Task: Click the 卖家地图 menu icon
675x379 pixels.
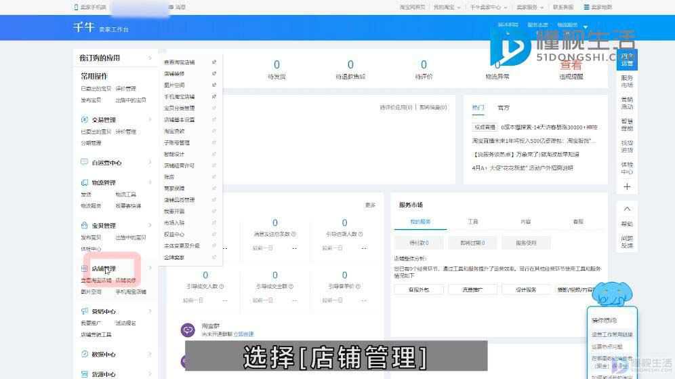Action: pos(586,7)
